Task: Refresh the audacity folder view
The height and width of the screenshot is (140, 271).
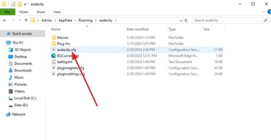Action: [186, 20]
